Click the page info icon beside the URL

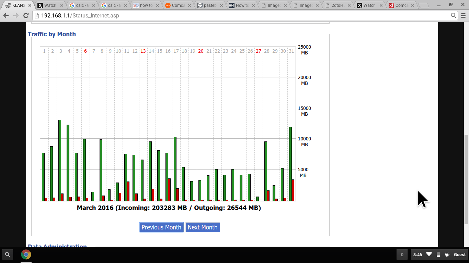click(37, 15)
